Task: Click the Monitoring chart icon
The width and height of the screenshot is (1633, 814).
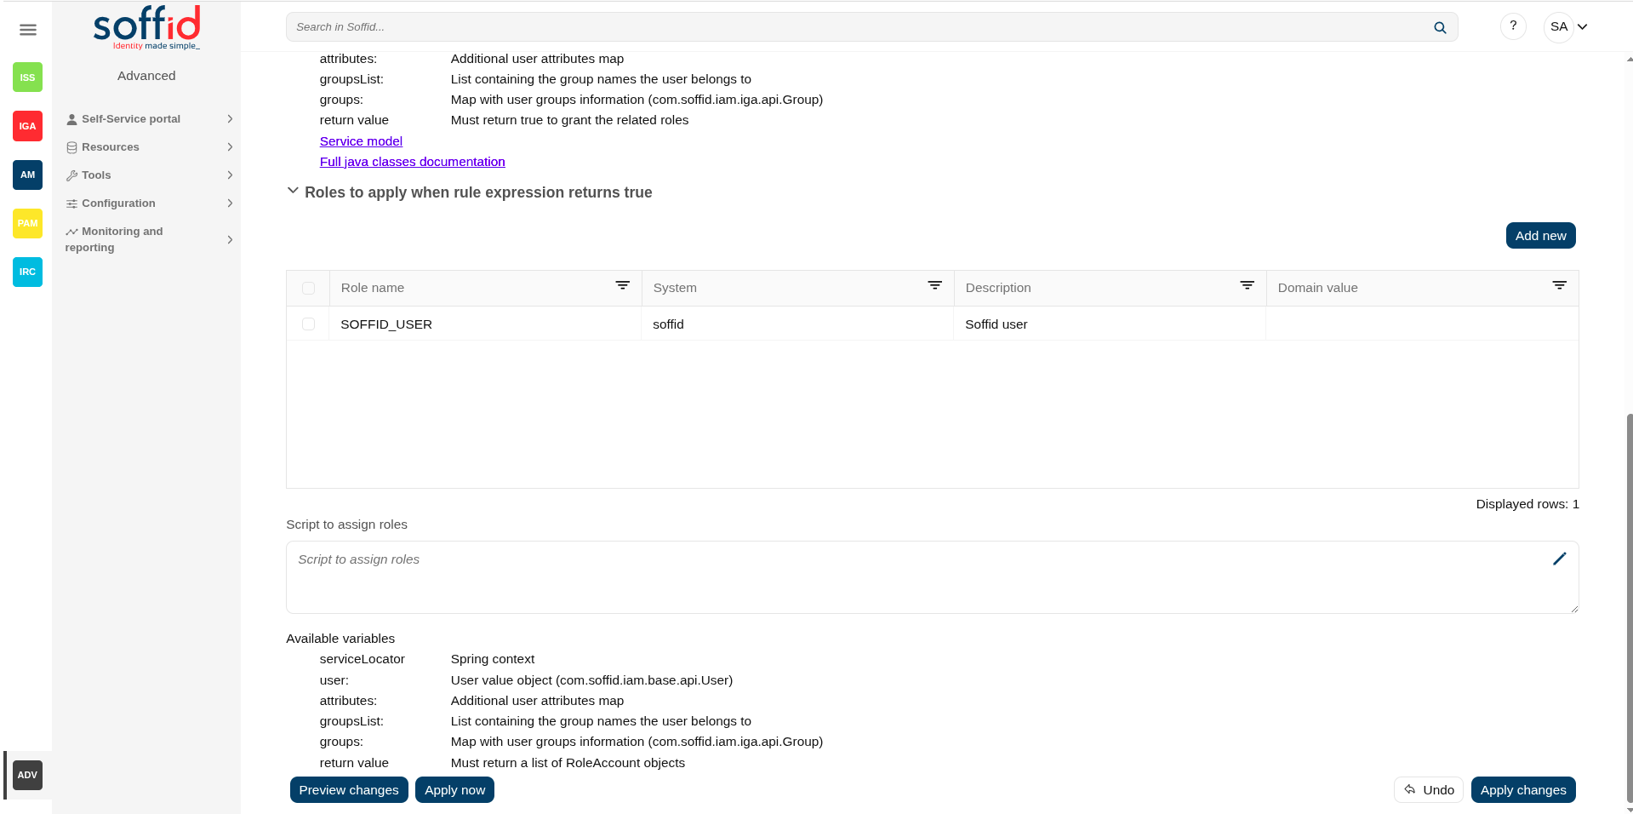Action: pyautogui.click(x=71, y=232)
